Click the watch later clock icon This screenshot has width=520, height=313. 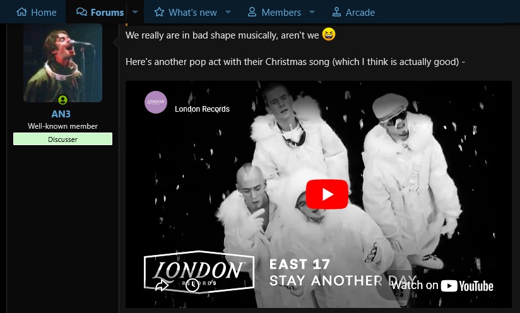[x=192, y=285]
